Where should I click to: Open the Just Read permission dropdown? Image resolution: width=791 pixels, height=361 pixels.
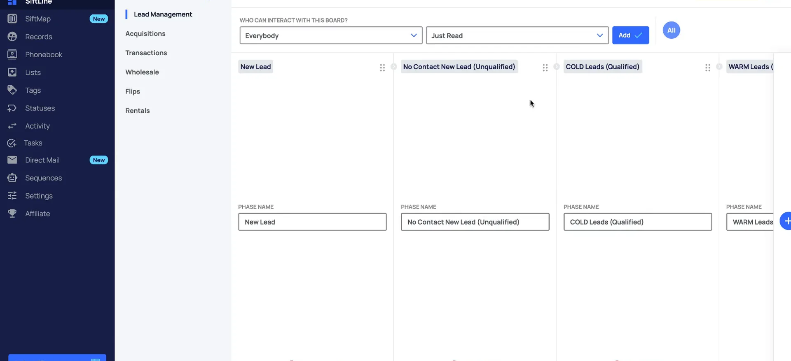tap(517, 35)
